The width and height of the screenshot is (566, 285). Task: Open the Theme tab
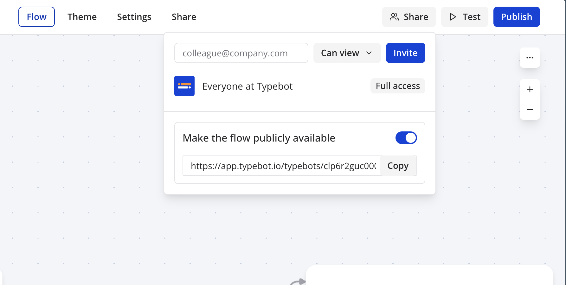(x=82, y=17)
